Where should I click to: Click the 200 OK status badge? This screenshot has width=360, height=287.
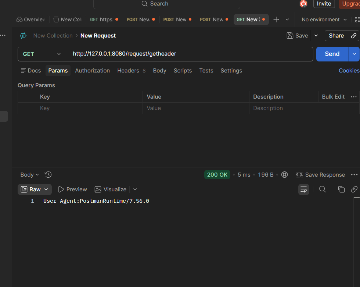[x=217, y=175]
